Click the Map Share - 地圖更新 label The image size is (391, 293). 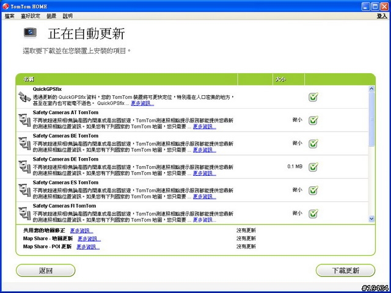pyautogui.click(x=48, y=239)
